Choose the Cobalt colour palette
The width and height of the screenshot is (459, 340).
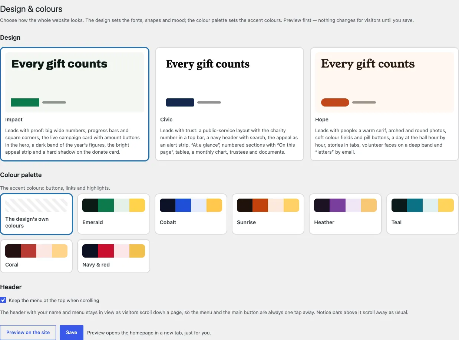tap(191, 214)
